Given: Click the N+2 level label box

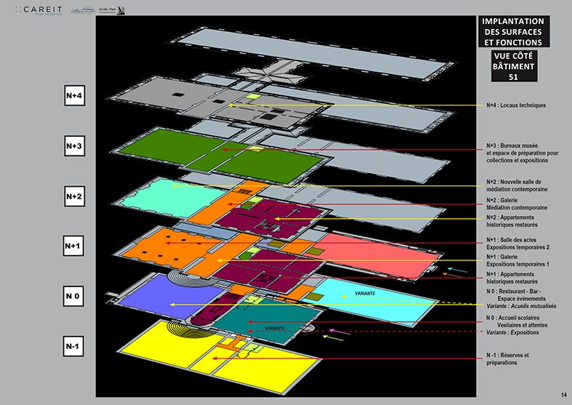Looking at the screenshot, I should pos(75,196).
